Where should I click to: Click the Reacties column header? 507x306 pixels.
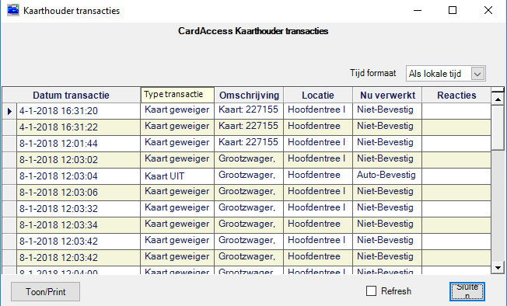pos(456,96)
